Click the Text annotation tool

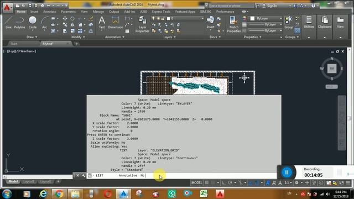102,23
